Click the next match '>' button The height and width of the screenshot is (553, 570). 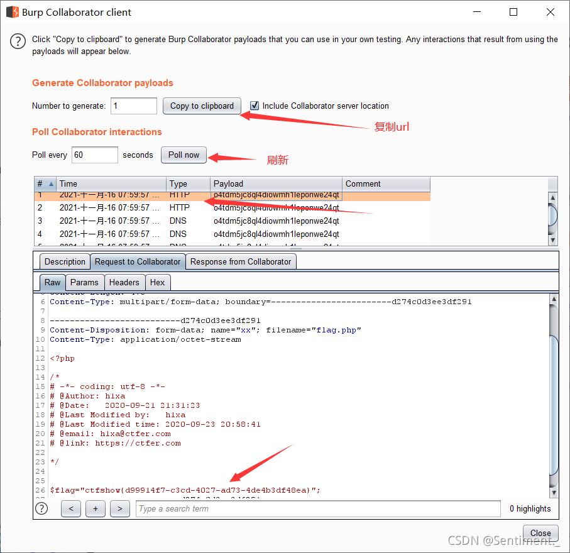point(119,508)
